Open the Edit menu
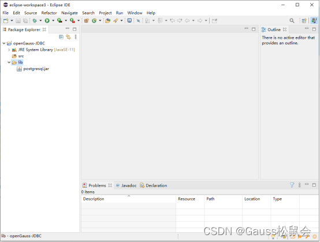Screen dimensions: 320x242 tap(17, 13)
